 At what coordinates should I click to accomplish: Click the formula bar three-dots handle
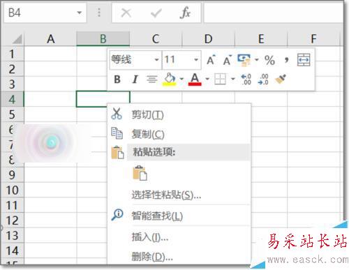pos(99,13)
